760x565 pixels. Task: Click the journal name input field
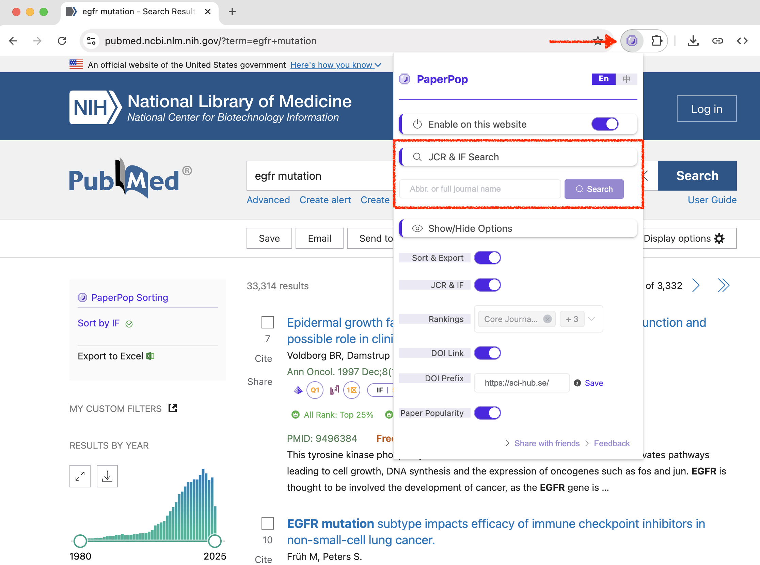point(480,189)
